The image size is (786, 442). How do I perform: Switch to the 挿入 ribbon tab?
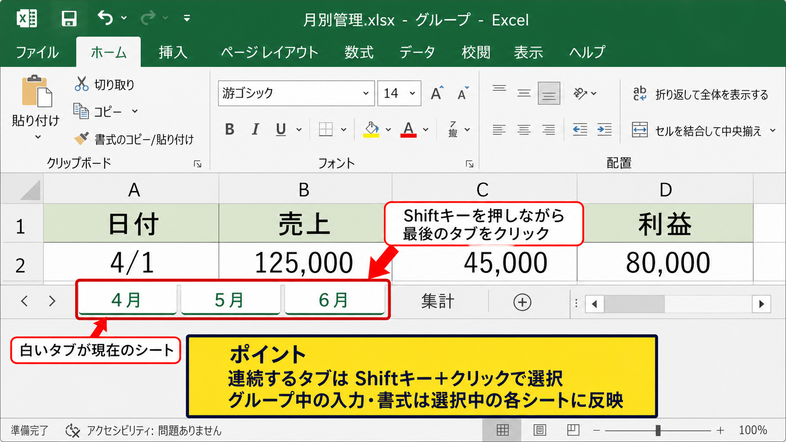pyautogui.click(x=173, y=52)
